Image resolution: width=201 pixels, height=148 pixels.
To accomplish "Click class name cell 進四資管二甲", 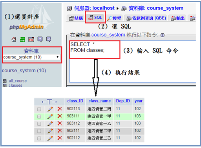I will click(99, 131).
